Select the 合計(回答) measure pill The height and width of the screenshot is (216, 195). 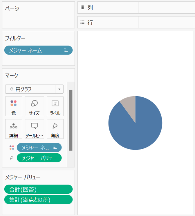point(38,189)
